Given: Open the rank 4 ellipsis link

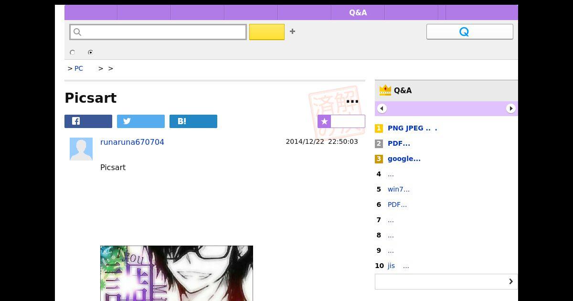Looking at the screenshot, I should click(391, 174).
